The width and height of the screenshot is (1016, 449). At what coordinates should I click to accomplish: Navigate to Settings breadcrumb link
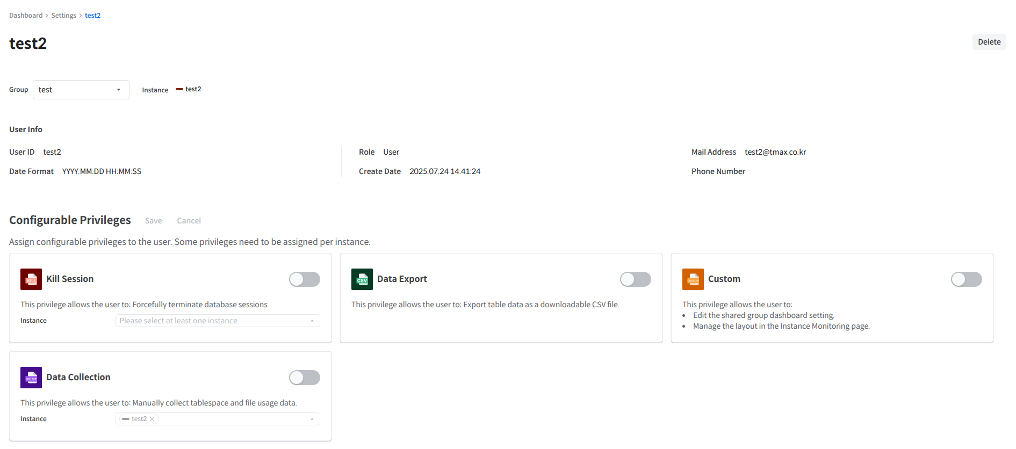click(x=63, y=16)
